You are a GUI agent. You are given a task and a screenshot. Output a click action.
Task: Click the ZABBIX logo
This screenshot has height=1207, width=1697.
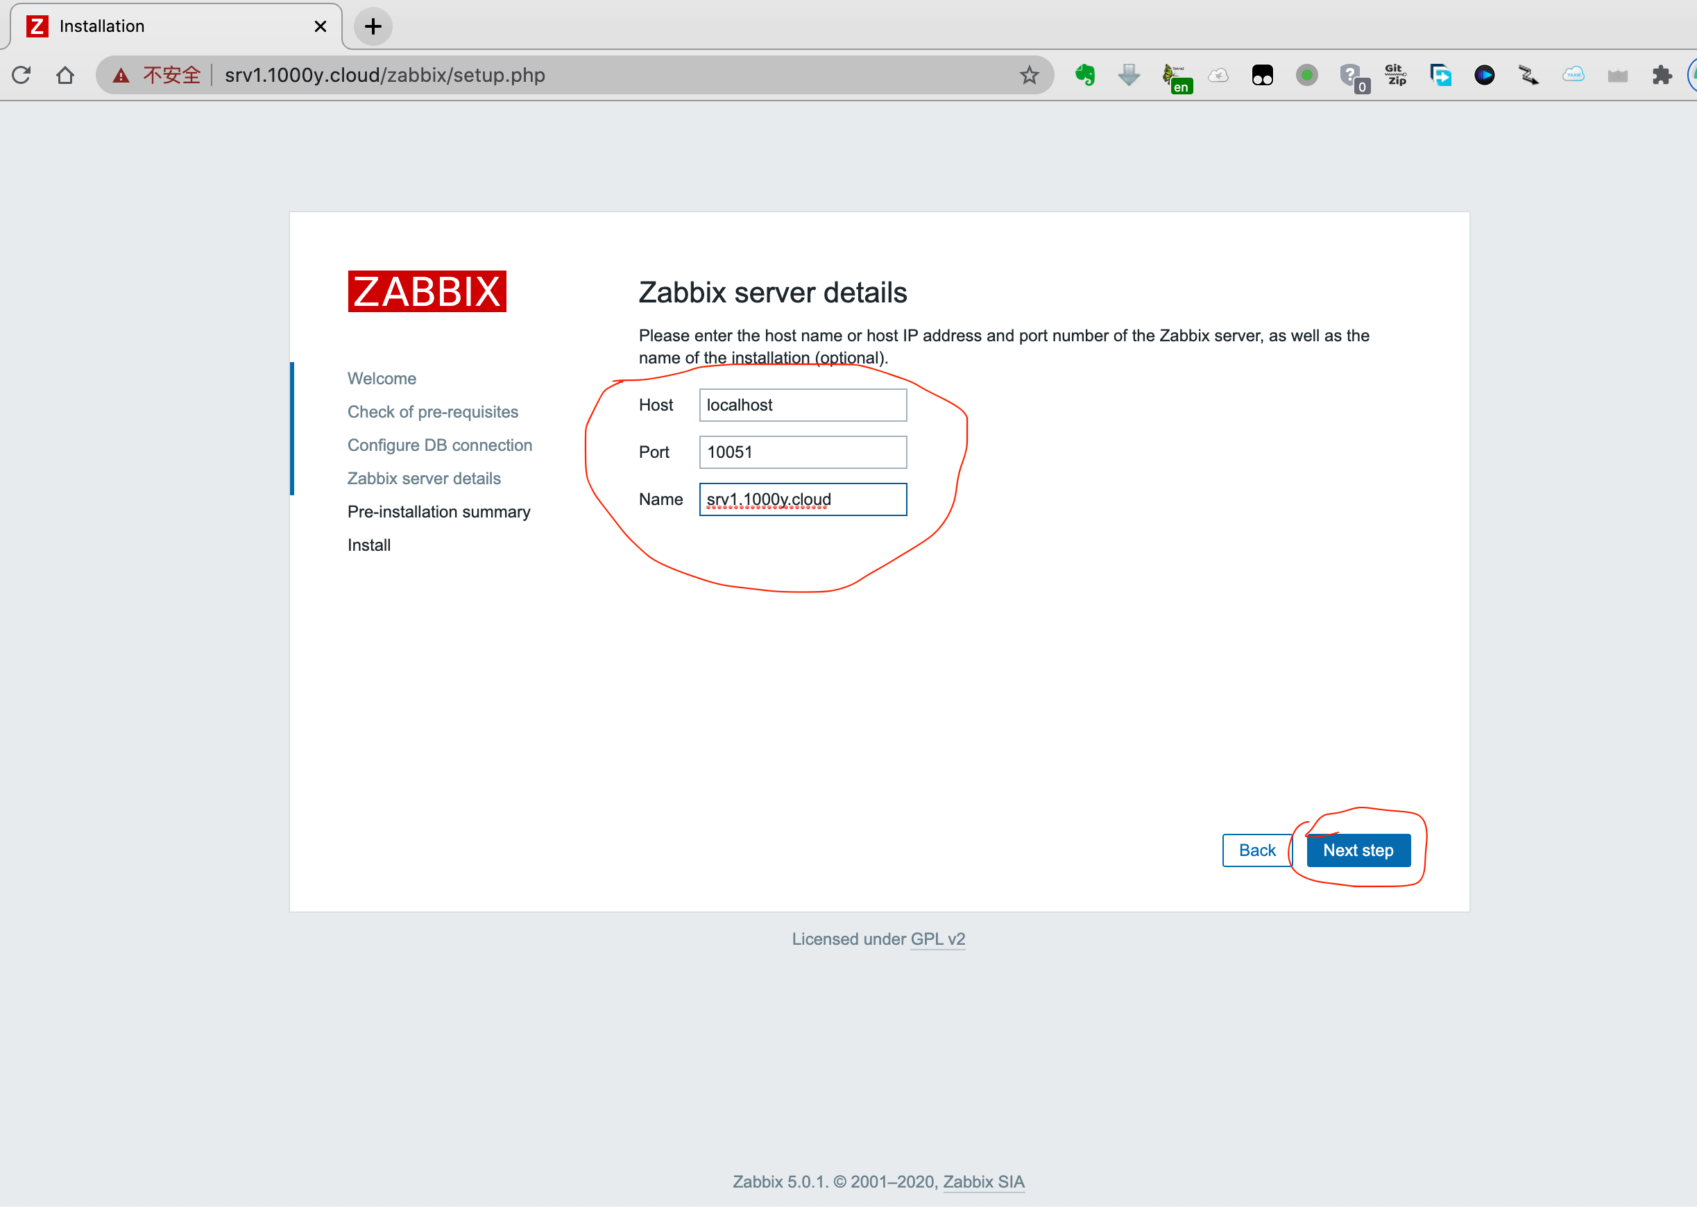click(x=427, y=291)
